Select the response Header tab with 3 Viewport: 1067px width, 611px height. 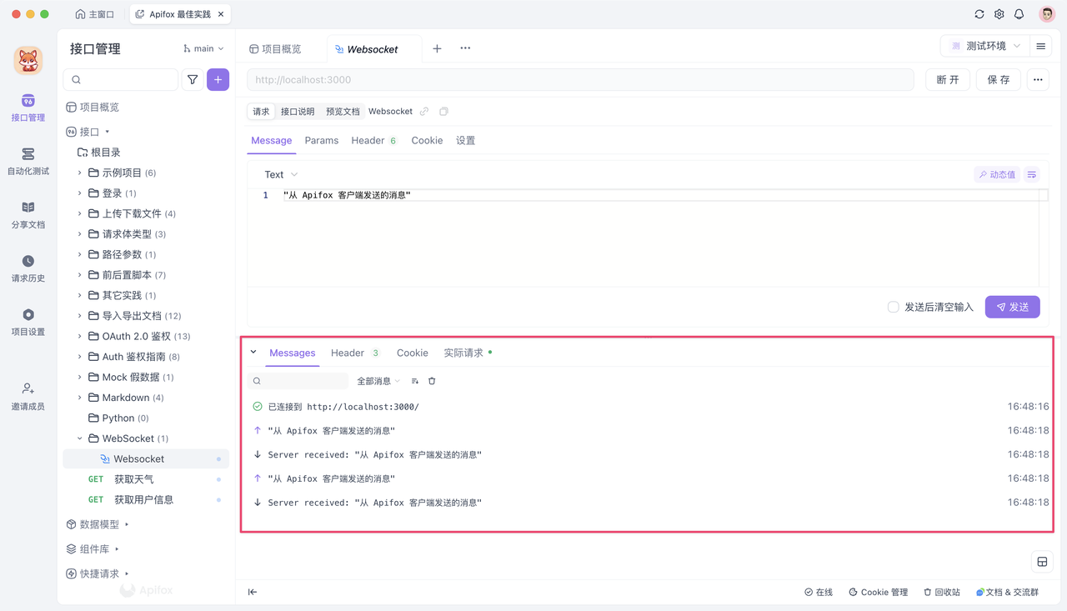click(355, 353)
